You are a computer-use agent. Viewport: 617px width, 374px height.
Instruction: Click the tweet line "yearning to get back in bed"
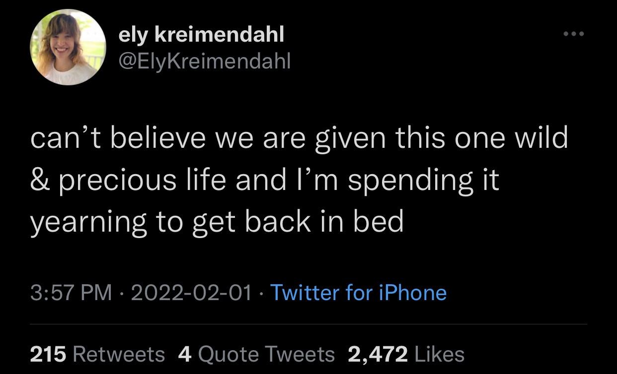point(217,222)
